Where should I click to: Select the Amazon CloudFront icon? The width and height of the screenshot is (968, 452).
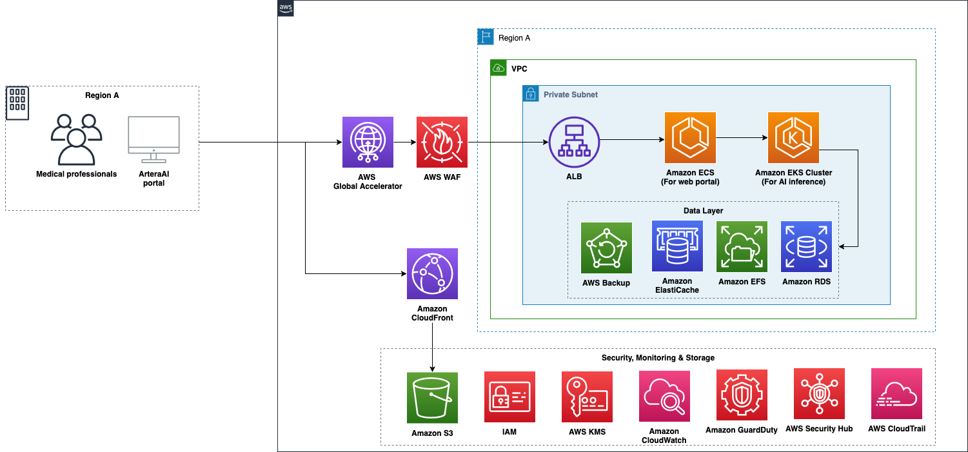click(x=432, y=274)
